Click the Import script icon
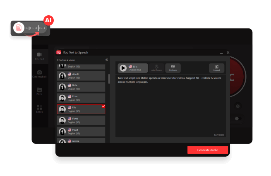 216,66
